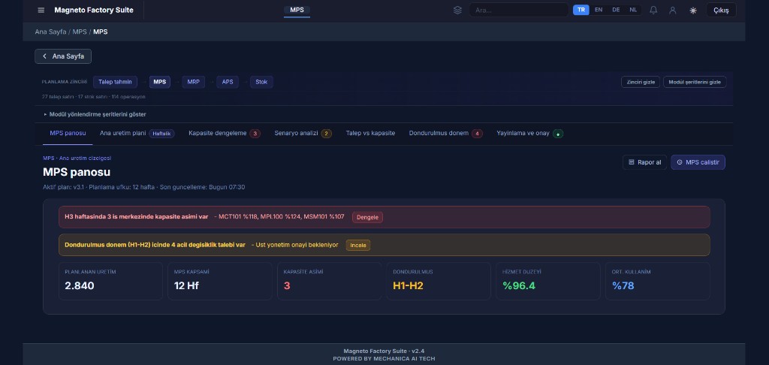This screenshot has height=365, width=769.
Task: Hide the chain with Zinciri gizle
Action: (x=640, y=82)
